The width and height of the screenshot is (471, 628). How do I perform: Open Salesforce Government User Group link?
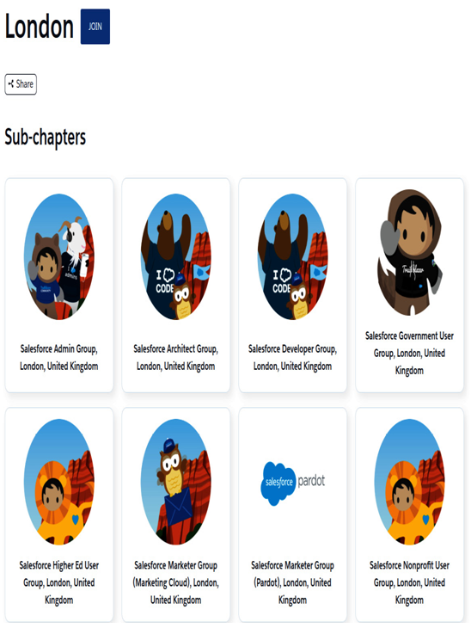click(x=409, y=353)
